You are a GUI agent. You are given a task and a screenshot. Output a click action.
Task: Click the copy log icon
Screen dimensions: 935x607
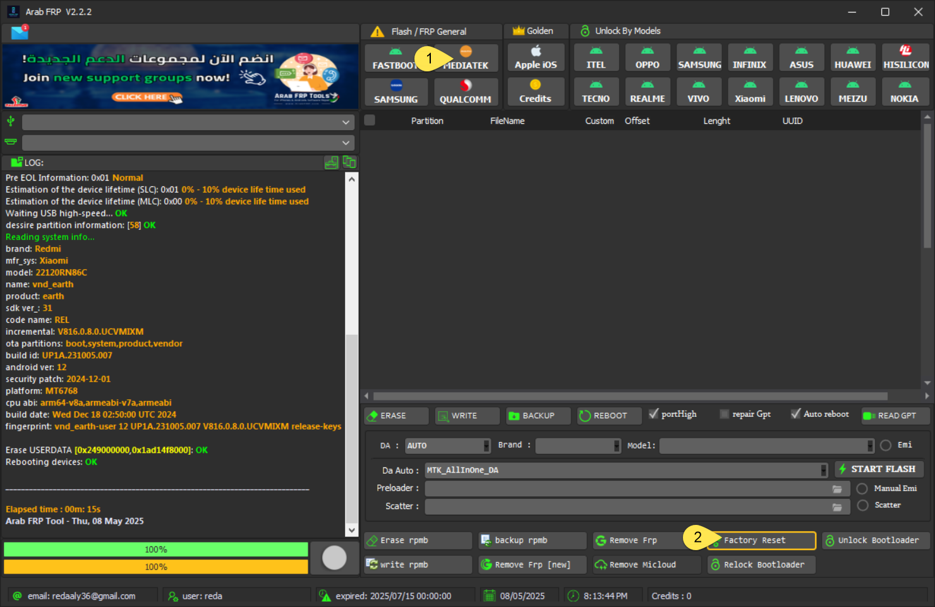(349, 162)
